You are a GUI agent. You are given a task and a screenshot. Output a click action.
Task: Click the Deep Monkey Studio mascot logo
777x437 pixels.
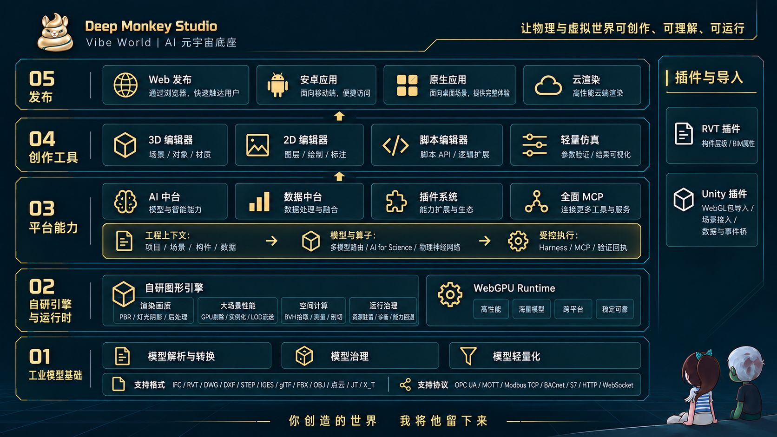(55, 32)
